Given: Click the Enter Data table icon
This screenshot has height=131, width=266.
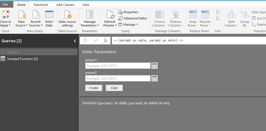Looking at the screenshot, I should (49, 14).
